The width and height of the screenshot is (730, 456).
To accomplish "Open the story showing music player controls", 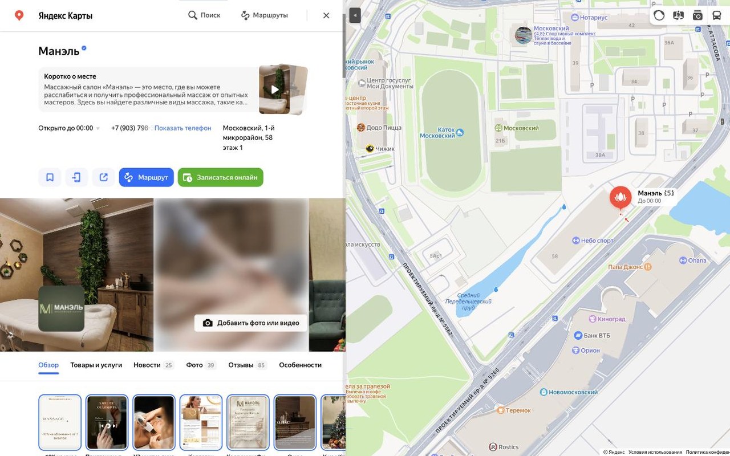I will (107, 422).
